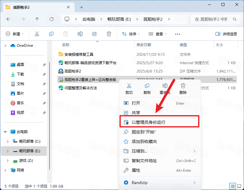Click the chevron after 孤胆枪手2 in address bar
The image size is (244, 190).
[x=169, y=19]
